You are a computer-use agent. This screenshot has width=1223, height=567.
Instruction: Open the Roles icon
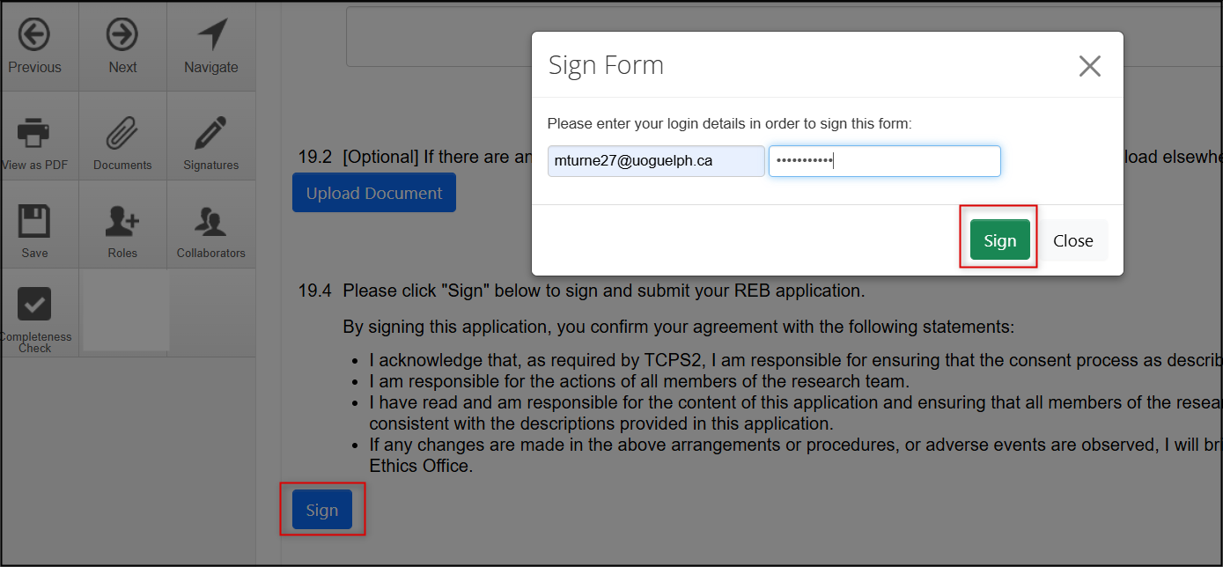pyautogui.click(x=122, y=222)
